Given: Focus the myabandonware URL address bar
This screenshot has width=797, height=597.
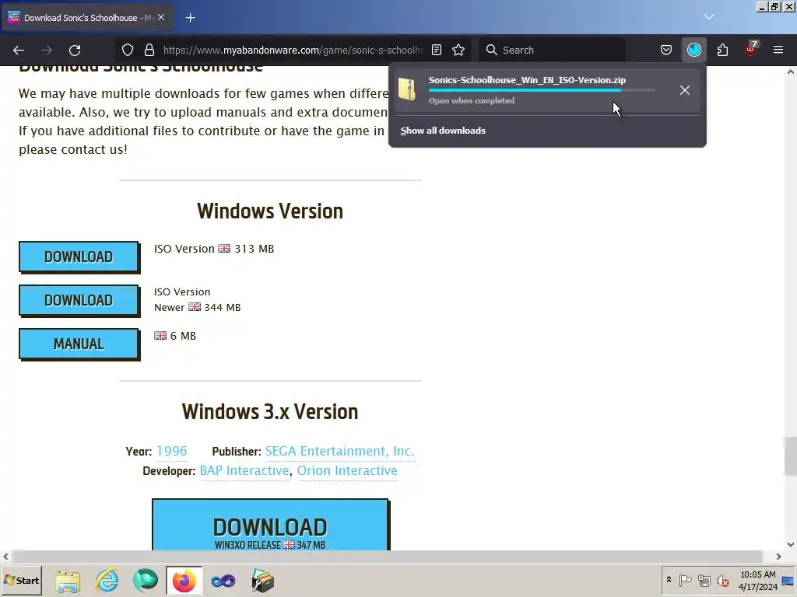Looking at the screenshot, I should pyautogui.click(x=293, y=50).
